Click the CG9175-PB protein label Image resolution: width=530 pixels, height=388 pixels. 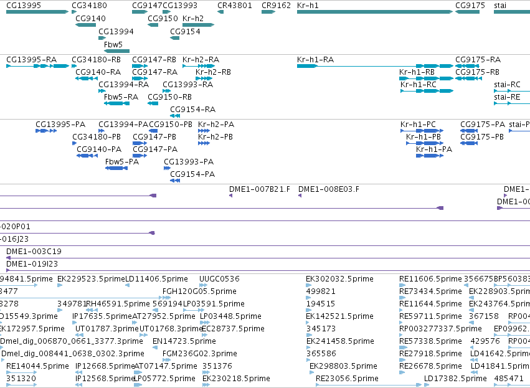click(x=482, y=137)
